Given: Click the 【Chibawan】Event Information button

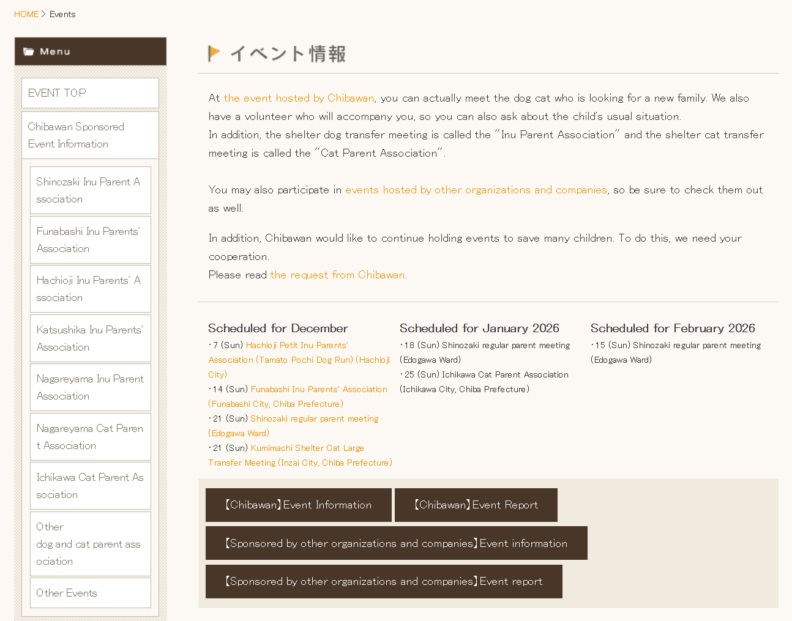Looking at the screenshot, I should pos(298,505).
